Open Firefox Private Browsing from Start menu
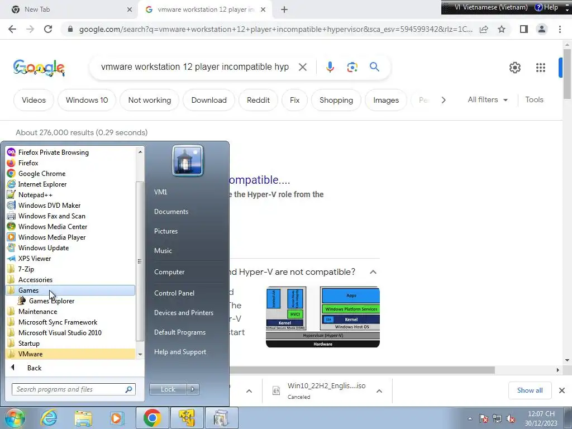 [x=53, y=152]
